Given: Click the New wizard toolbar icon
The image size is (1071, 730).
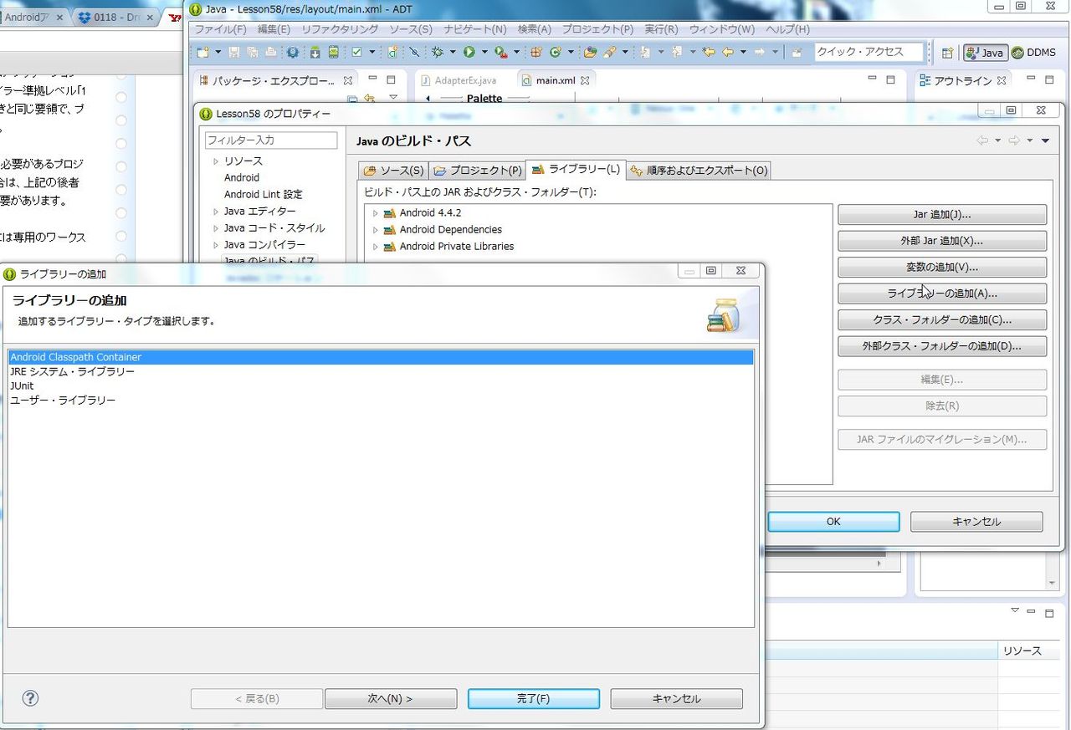Looking at the screenshot, I should tap(202, 52).
